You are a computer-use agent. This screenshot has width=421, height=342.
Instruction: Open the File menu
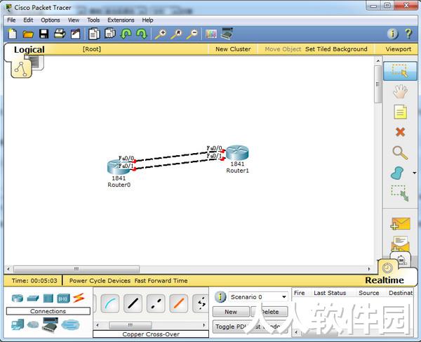coord(11,20)
